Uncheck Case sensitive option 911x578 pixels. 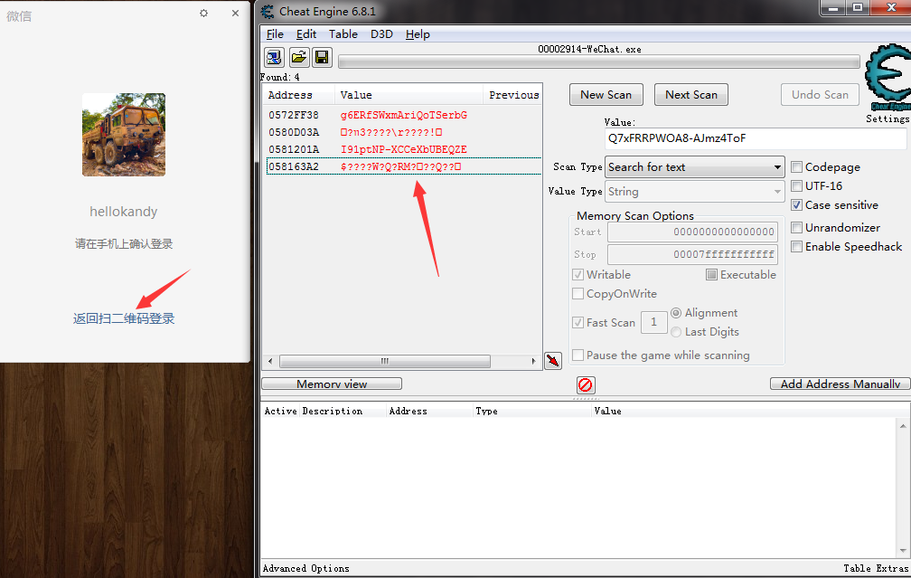point(796,205)
